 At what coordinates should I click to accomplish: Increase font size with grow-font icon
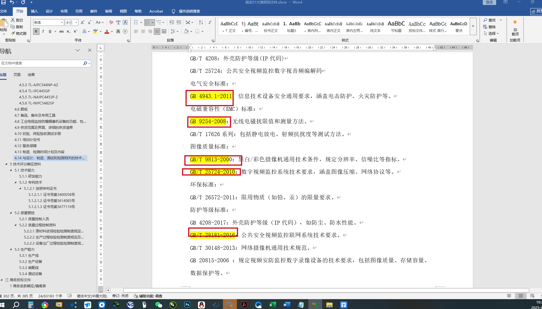pos(82,22)
